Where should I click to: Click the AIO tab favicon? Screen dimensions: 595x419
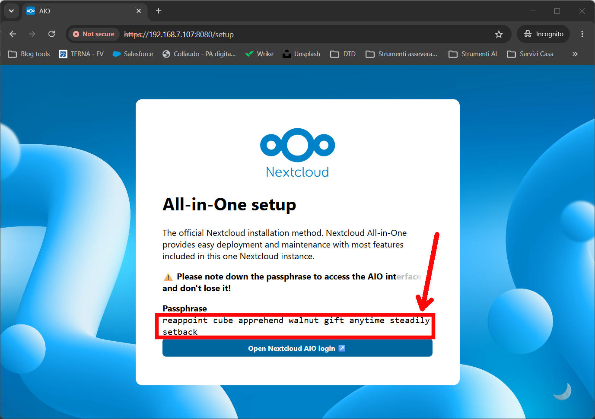pyautogui.click(x=31, y=11)
